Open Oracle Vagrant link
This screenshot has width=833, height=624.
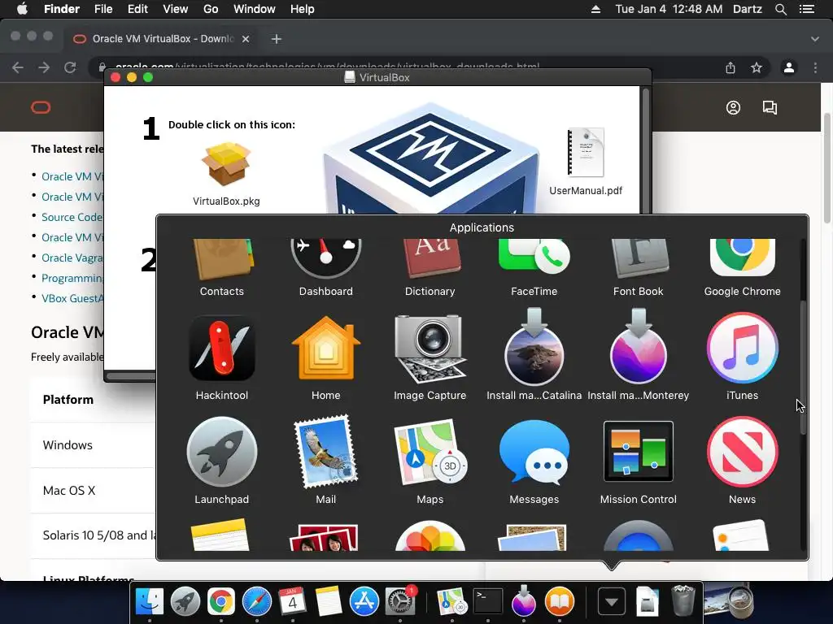[x=72, y=258]
